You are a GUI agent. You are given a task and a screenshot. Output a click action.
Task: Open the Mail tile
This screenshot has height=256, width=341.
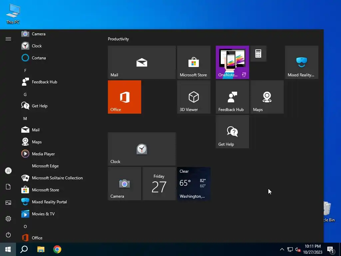142,62
